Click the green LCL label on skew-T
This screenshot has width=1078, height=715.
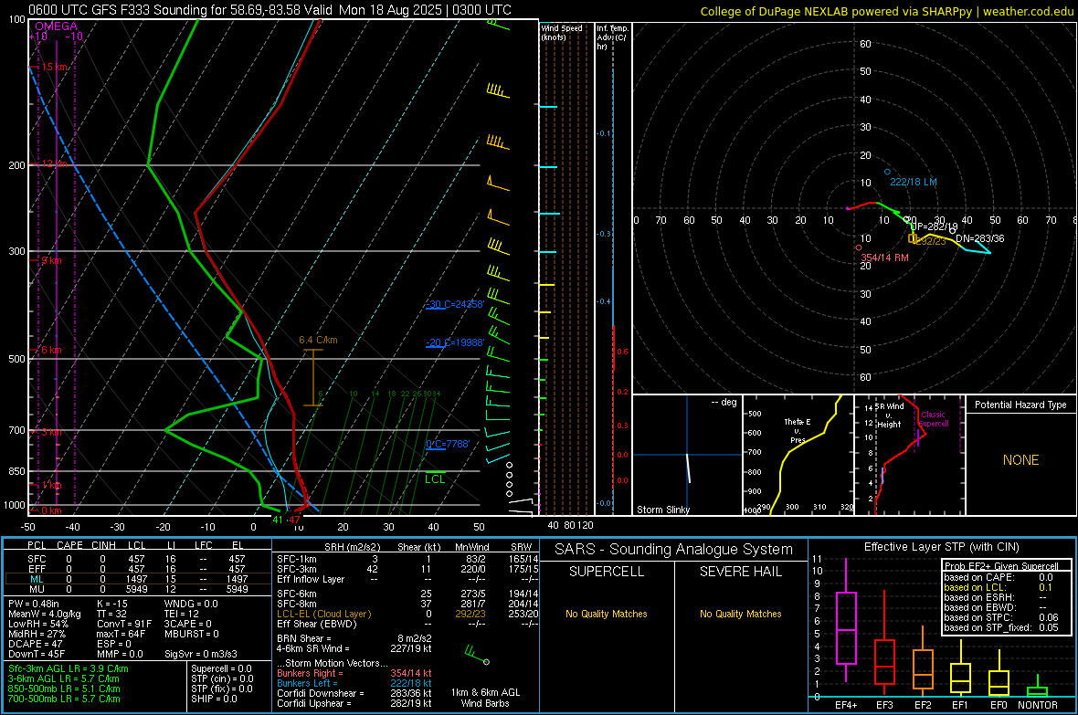click(x=435, y=479)
